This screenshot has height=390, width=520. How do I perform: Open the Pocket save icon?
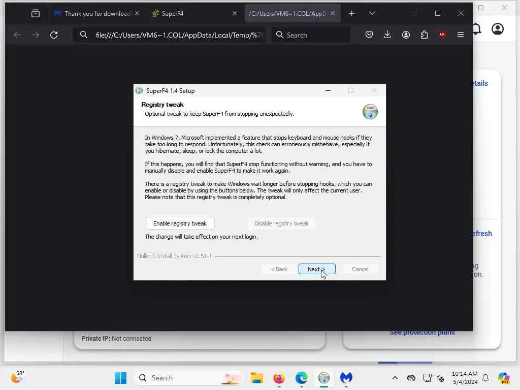(369, 35)
